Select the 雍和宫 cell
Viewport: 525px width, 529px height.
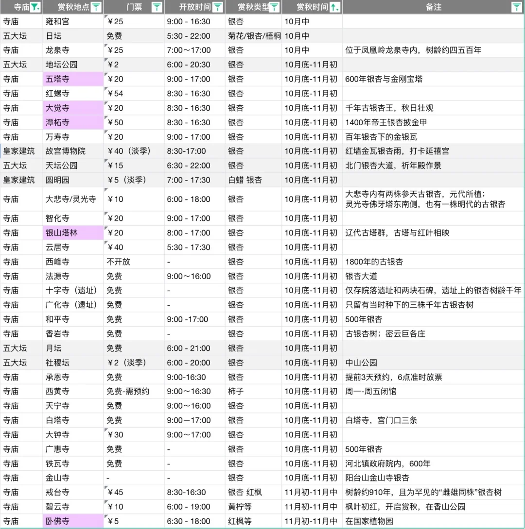73,21
